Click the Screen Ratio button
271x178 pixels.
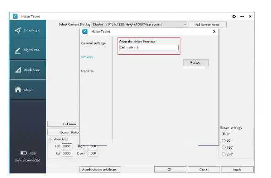(64, 132)
